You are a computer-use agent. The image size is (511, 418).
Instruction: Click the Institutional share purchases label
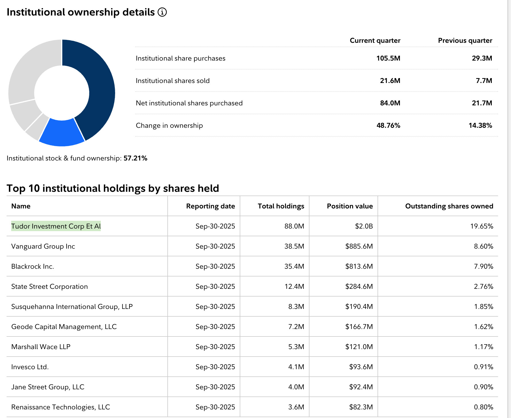point(181,58)
